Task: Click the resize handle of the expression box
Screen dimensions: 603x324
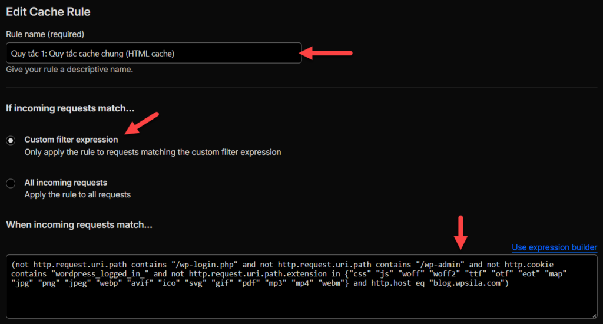Action: coord(594,315)
